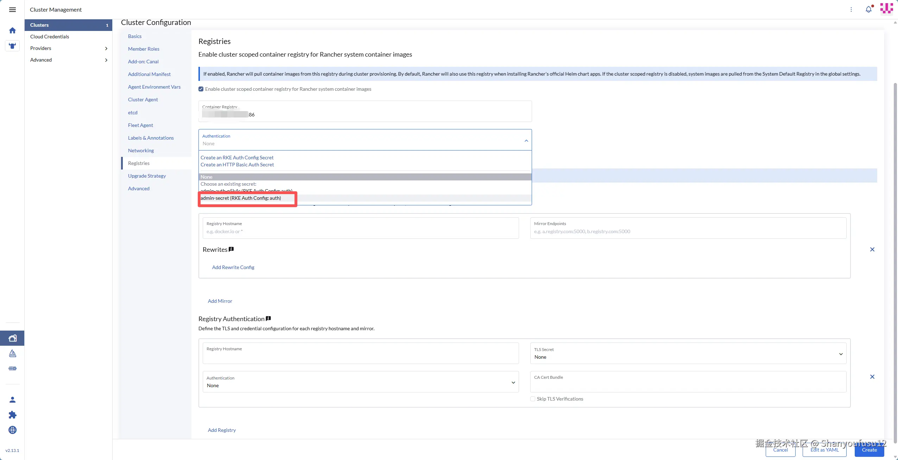This screenshot has width=898, height=460.
Task: Open the Extensions puzzle icon
Action: [x=12, y=415]
